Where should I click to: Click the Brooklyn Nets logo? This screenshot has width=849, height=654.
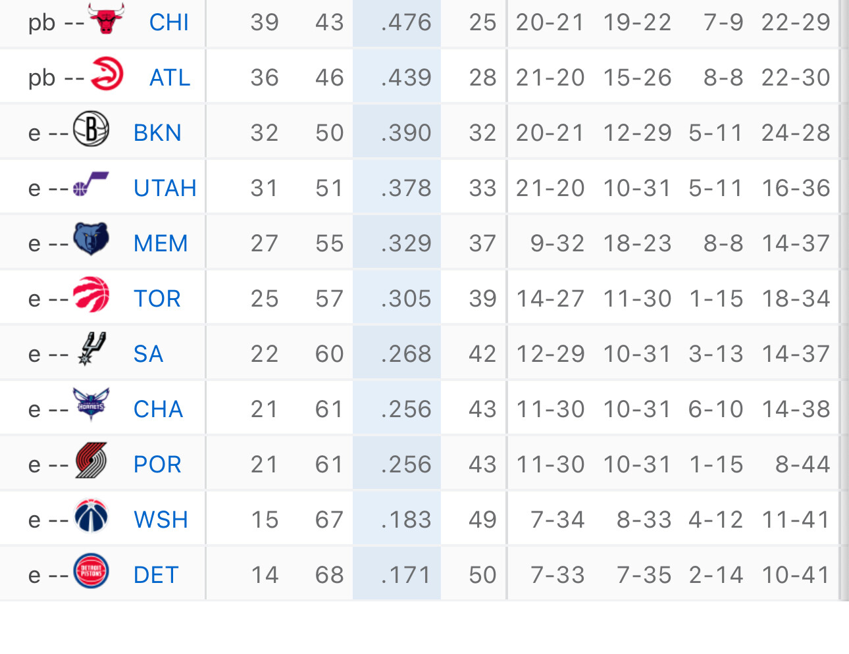91,128
